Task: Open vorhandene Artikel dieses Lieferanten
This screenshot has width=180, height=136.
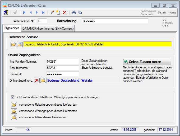Action: (13, 117)
